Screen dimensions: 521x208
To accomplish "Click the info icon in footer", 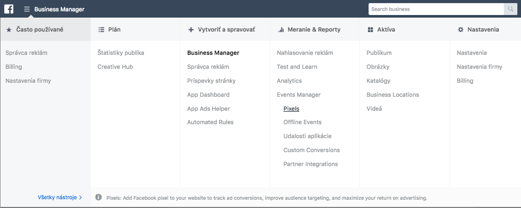I will [x=98, y=197].
